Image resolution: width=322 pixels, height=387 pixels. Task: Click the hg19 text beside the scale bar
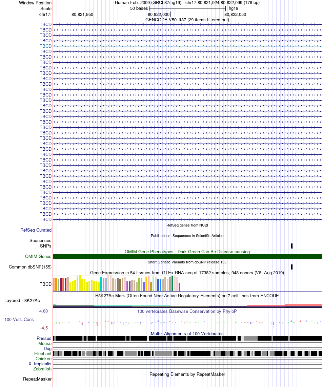pos(234,8)
